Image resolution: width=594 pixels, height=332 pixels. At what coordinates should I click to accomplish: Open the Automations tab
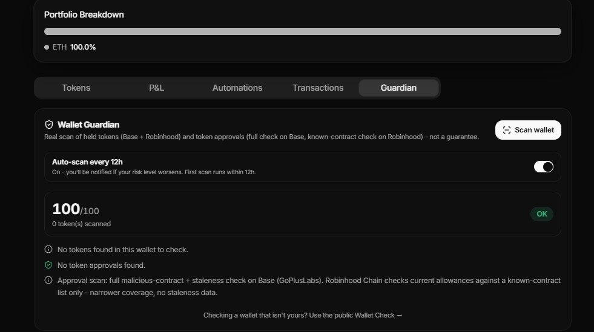click(237, 88)
